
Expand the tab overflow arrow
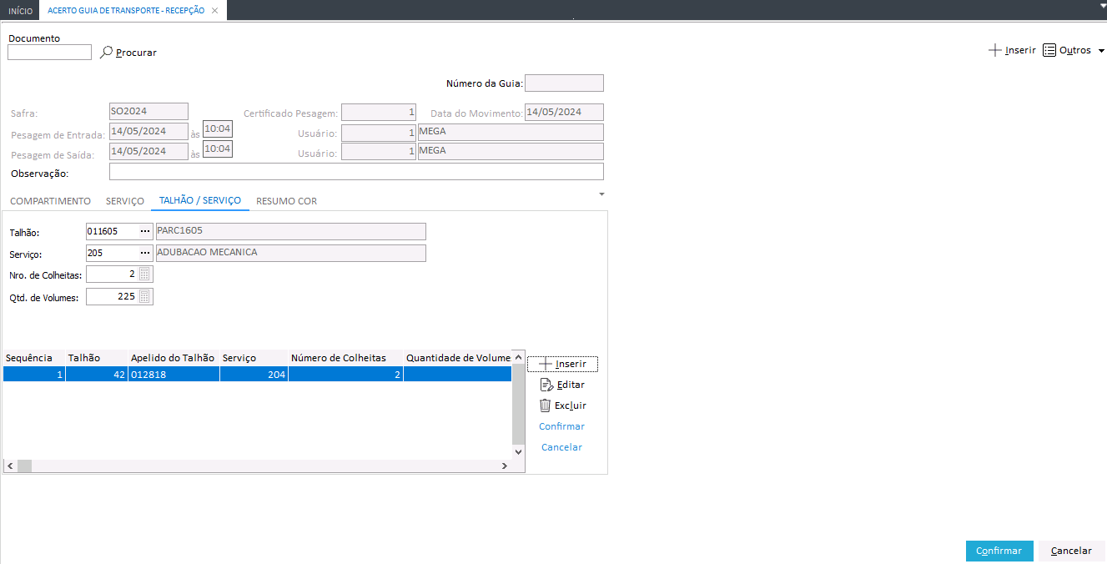click(x=602, y=194)
